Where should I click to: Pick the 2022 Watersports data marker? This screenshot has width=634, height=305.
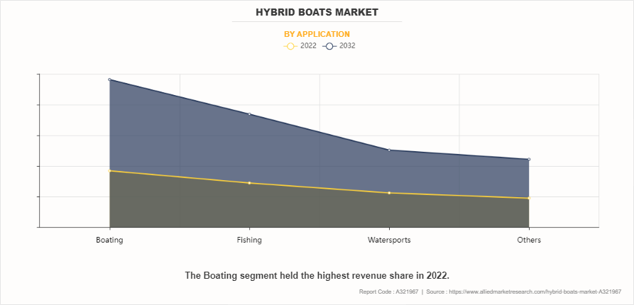pos(389,193)
